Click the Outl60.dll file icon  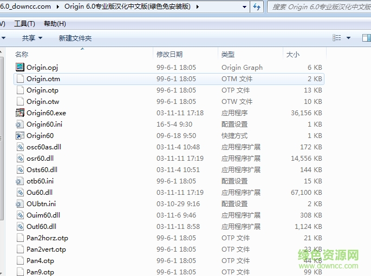pyautogui.click(x=20, y=226)
